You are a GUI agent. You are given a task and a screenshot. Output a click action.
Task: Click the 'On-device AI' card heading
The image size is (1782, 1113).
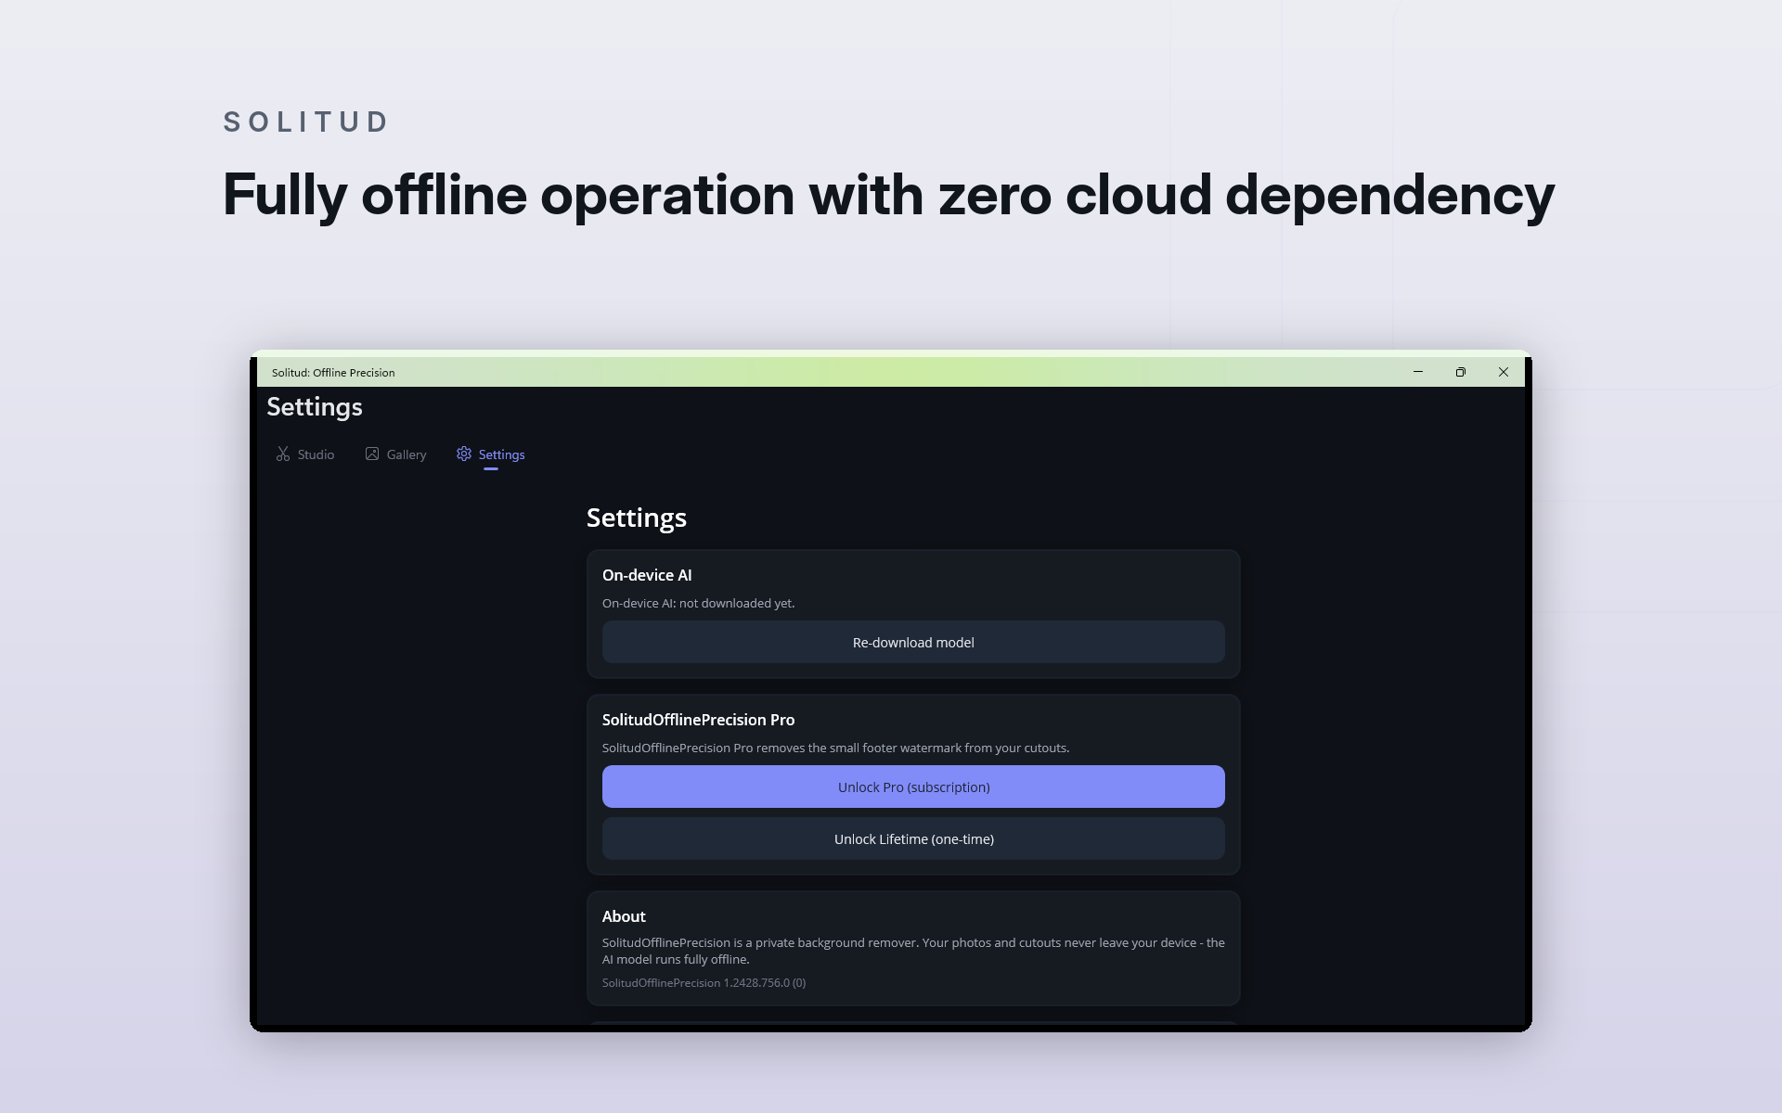[647, 575]
